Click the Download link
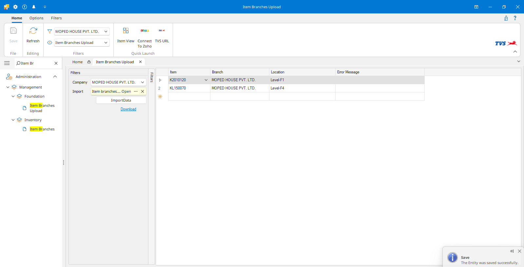The width and height of the screenshot is (524, 267). click(x=128, y=109)
